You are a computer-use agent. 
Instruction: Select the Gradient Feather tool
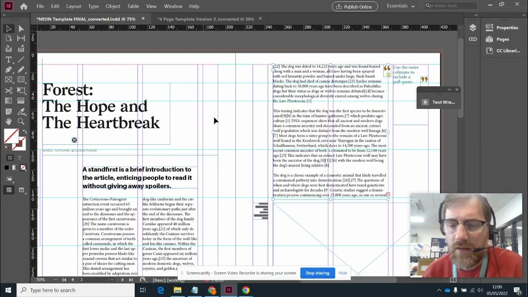[21, 101]
